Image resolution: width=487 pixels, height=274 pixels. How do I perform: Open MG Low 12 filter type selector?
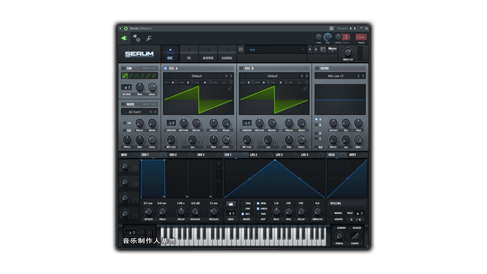pyautogui.click(x=335, y=76)
